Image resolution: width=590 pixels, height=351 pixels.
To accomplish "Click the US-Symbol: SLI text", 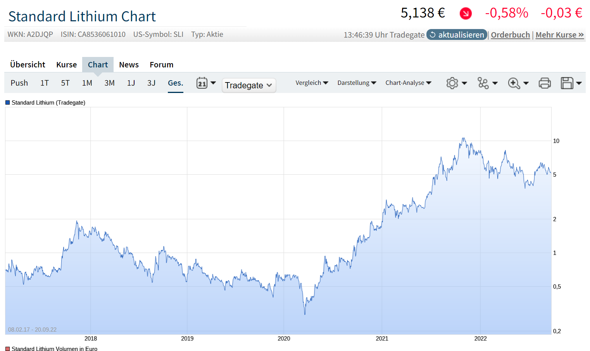I will pyautogui.click(x=158, y=34).
